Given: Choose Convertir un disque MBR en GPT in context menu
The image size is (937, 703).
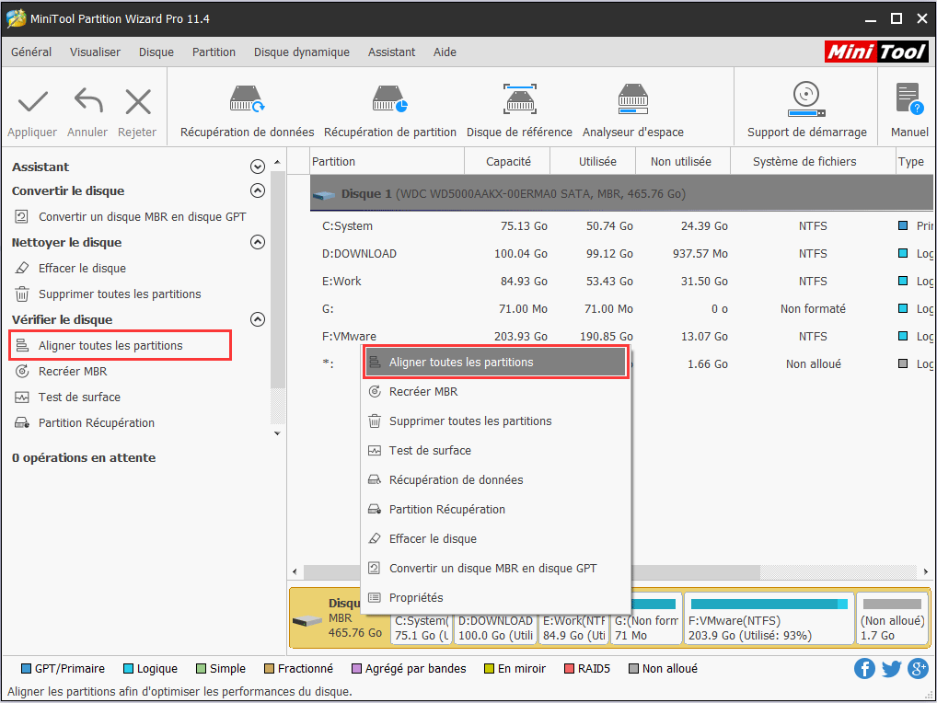Looking at the screenshot, I should [x=496, y=568].
